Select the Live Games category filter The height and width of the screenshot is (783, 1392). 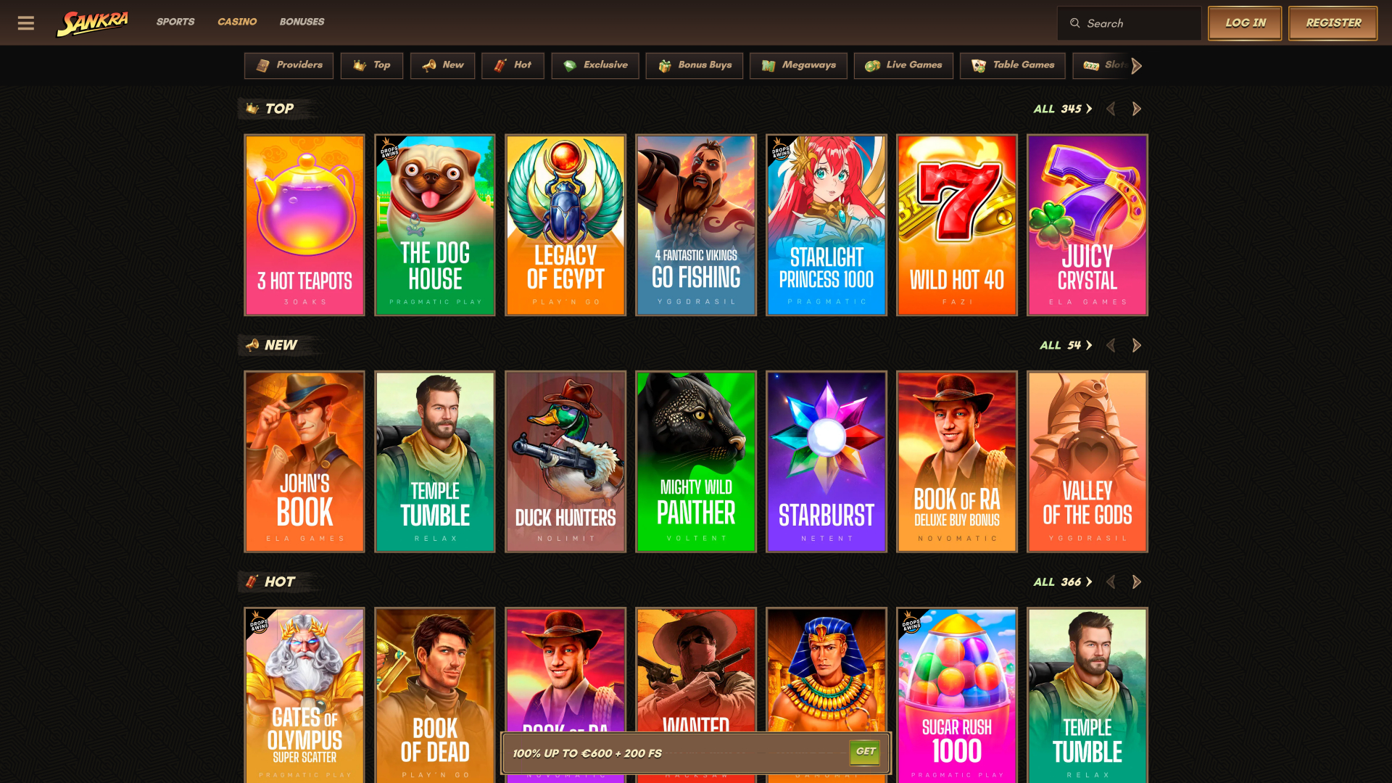(903, 65)
